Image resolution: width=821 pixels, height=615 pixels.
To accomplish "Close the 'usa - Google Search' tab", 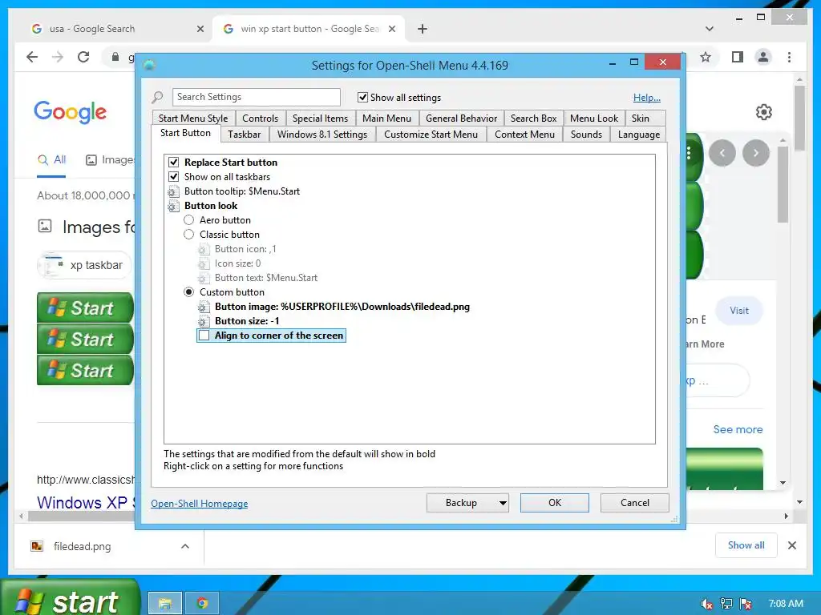I will [200, 29].
